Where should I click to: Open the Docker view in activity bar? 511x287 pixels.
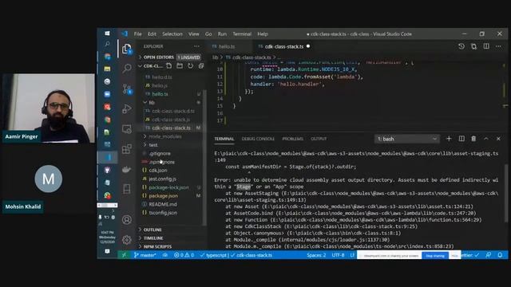coord(127,169)
